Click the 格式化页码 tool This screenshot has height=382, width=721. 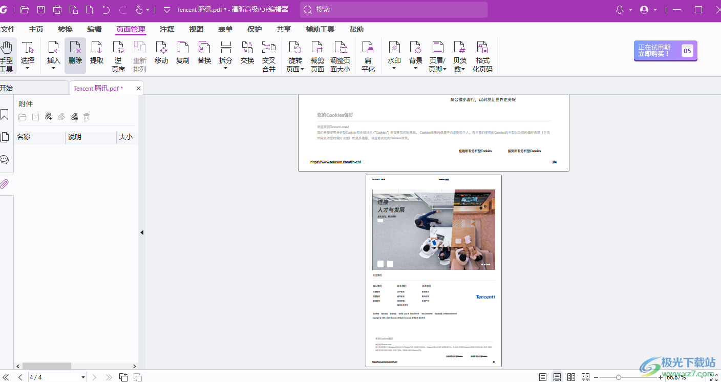(x=482, y=56)
